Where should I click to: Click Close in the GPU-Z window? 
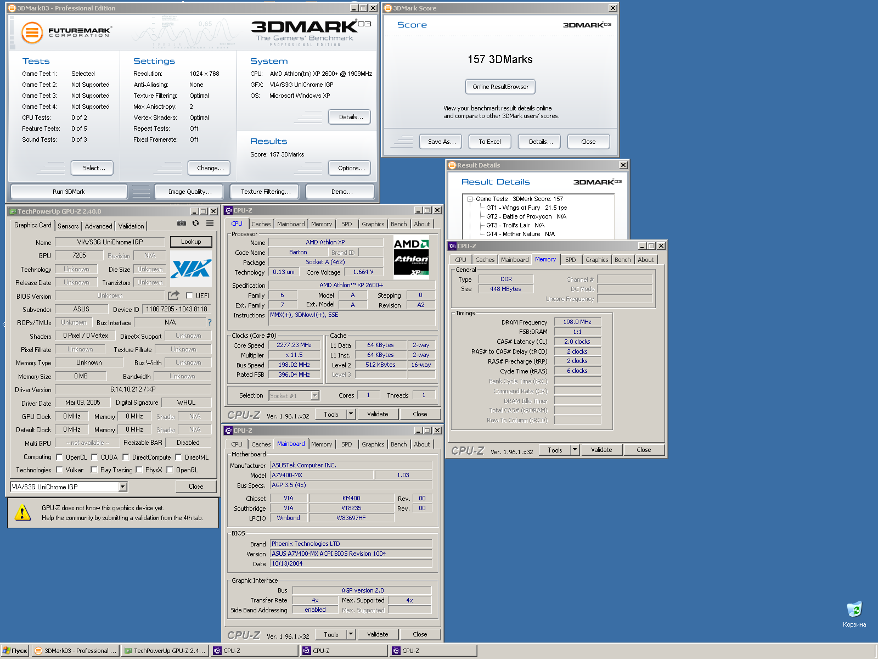196,487
